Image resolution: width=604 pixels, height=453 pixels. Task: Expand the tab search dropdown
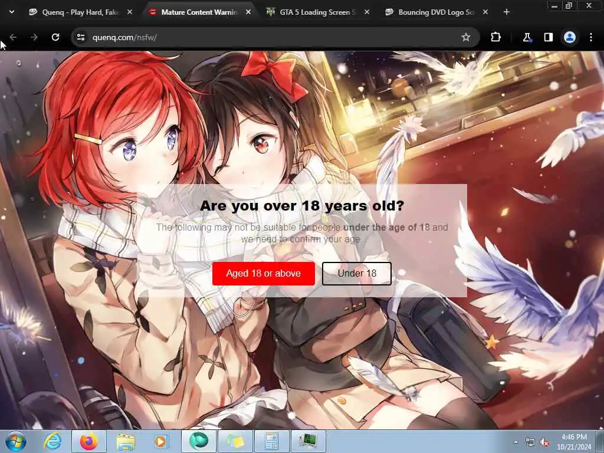tap(12, 12)
